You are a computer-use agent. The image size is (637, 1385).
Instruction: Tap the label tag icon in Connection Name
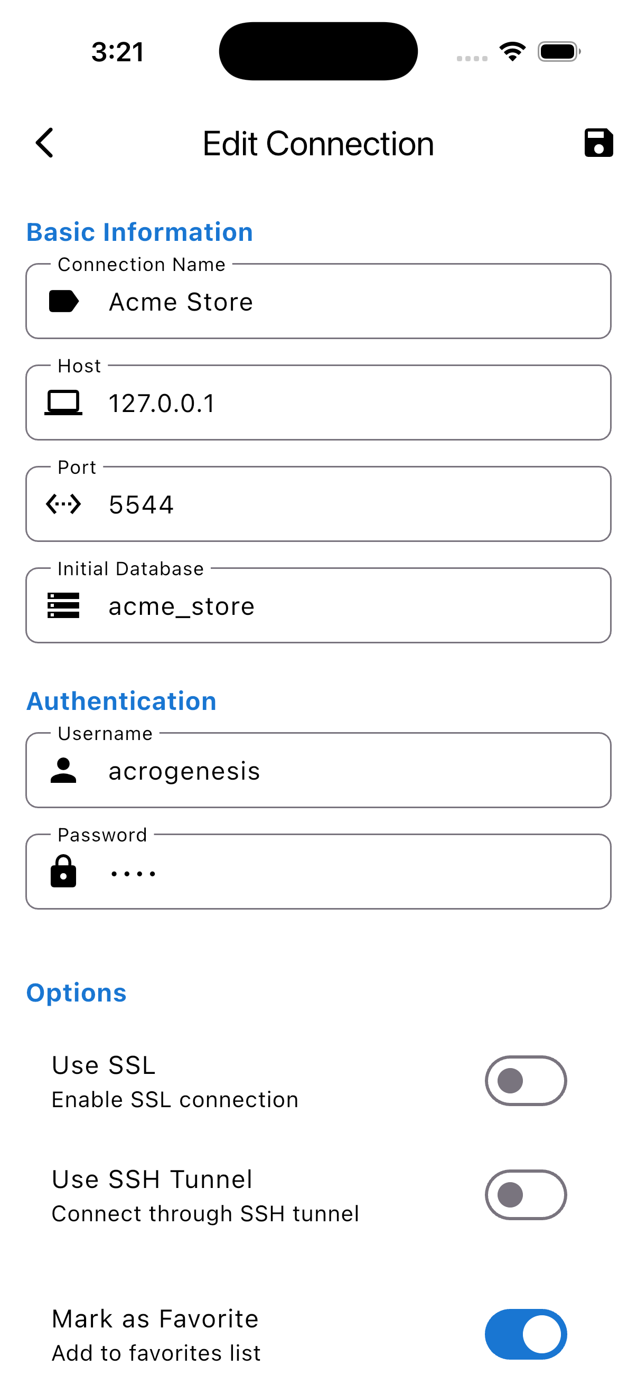pyautogui.click(x=63, y=301)
